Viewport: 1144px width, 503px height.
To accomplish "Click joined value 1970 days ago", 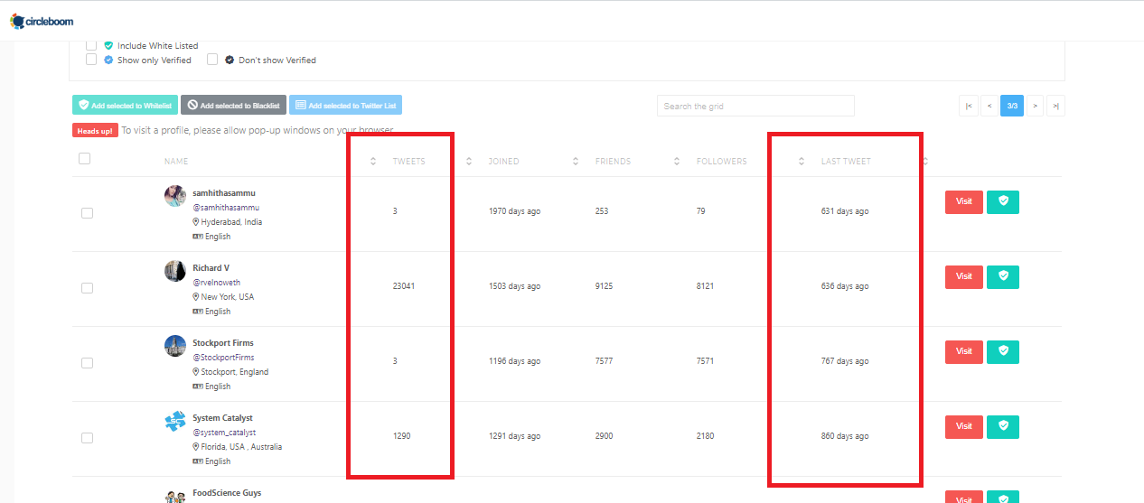I will (514, 211).
